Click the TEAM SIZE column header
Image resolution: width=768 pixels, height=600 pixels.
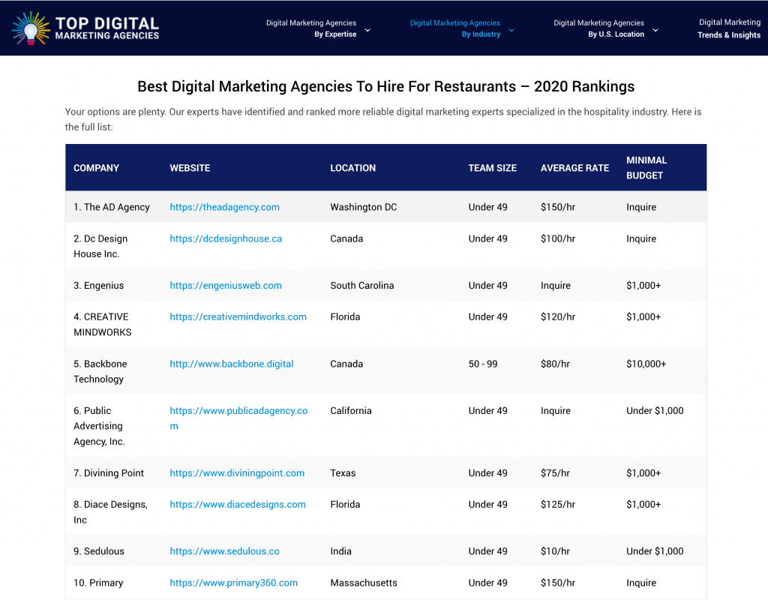(492, 168)
